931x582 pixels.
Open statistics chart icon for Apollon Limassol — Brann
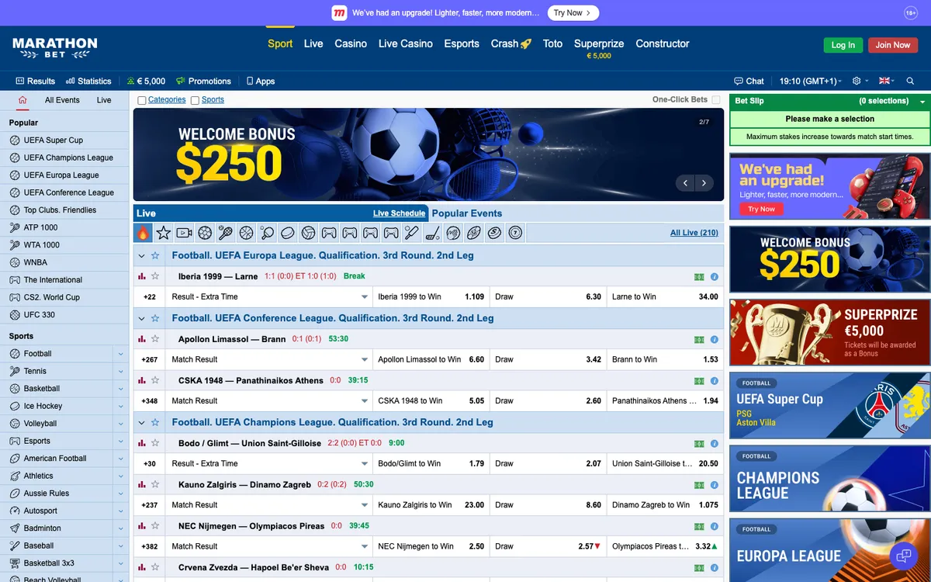click(x=142, y=339)
